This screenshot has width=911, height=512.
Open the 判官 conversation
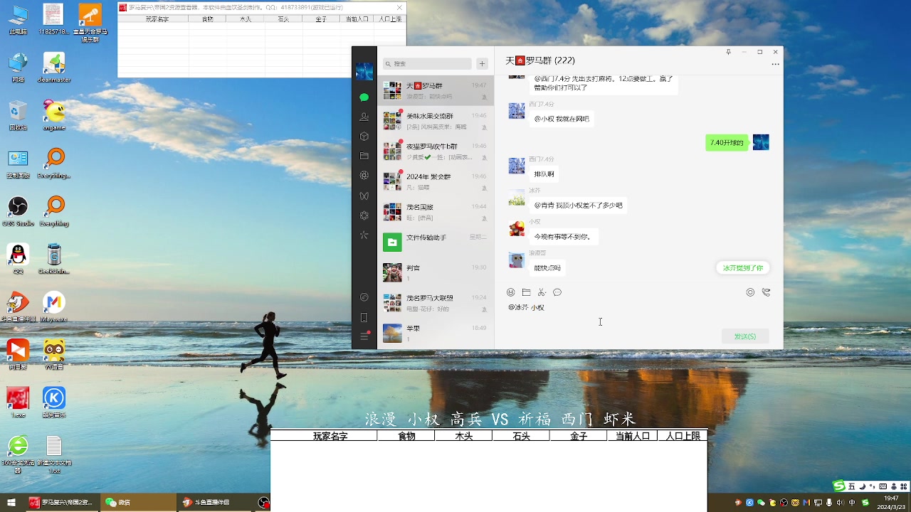(436, 272)
